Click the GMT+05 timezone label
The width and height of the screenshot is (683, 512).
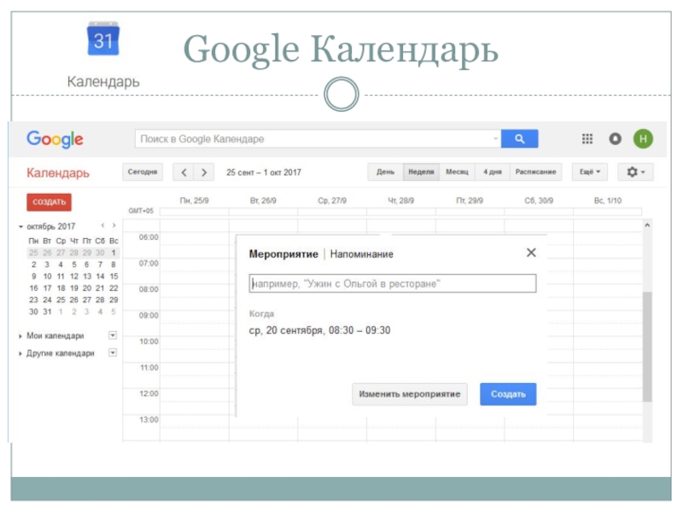tap(141, 211)
